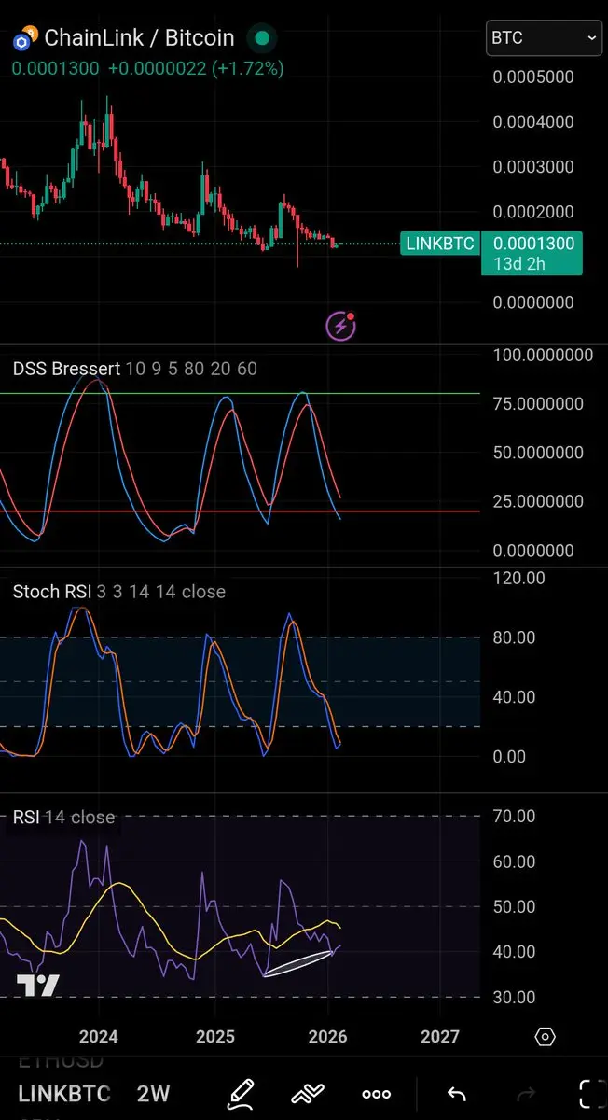Open the more options menu
Viewport: 608px width, 1120px height.
(377, 1094)
